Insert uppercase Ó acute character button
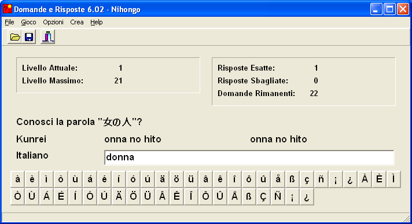 [90, 197]
